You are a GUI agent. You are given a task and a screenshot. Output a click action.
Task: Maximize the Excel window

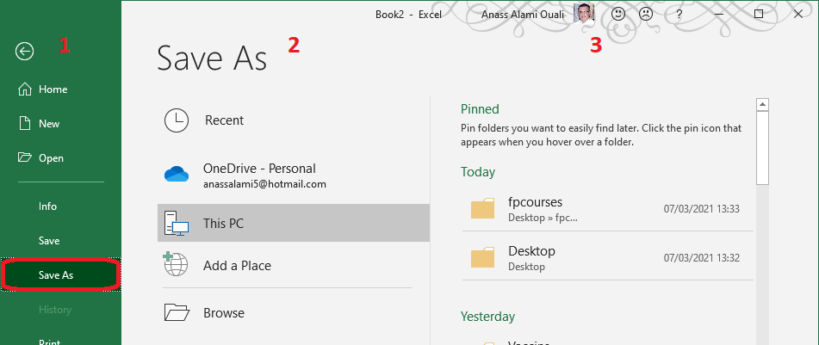pos(759,14)
